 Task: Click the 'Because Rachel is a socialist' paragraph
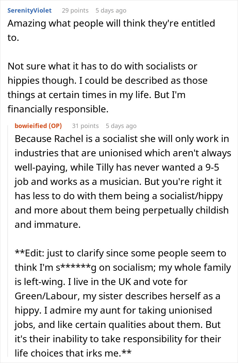pyautogui.click(x=123, y=181)
